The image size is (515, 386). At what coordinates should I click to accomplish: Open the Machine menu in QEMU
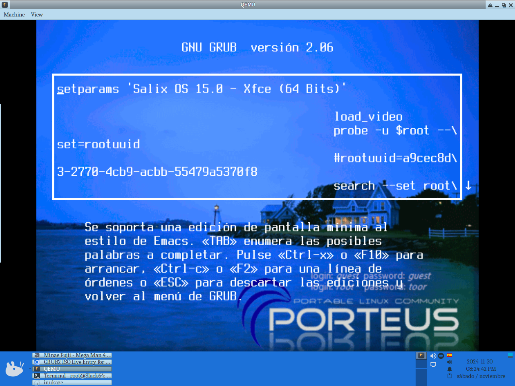(14, 14)
